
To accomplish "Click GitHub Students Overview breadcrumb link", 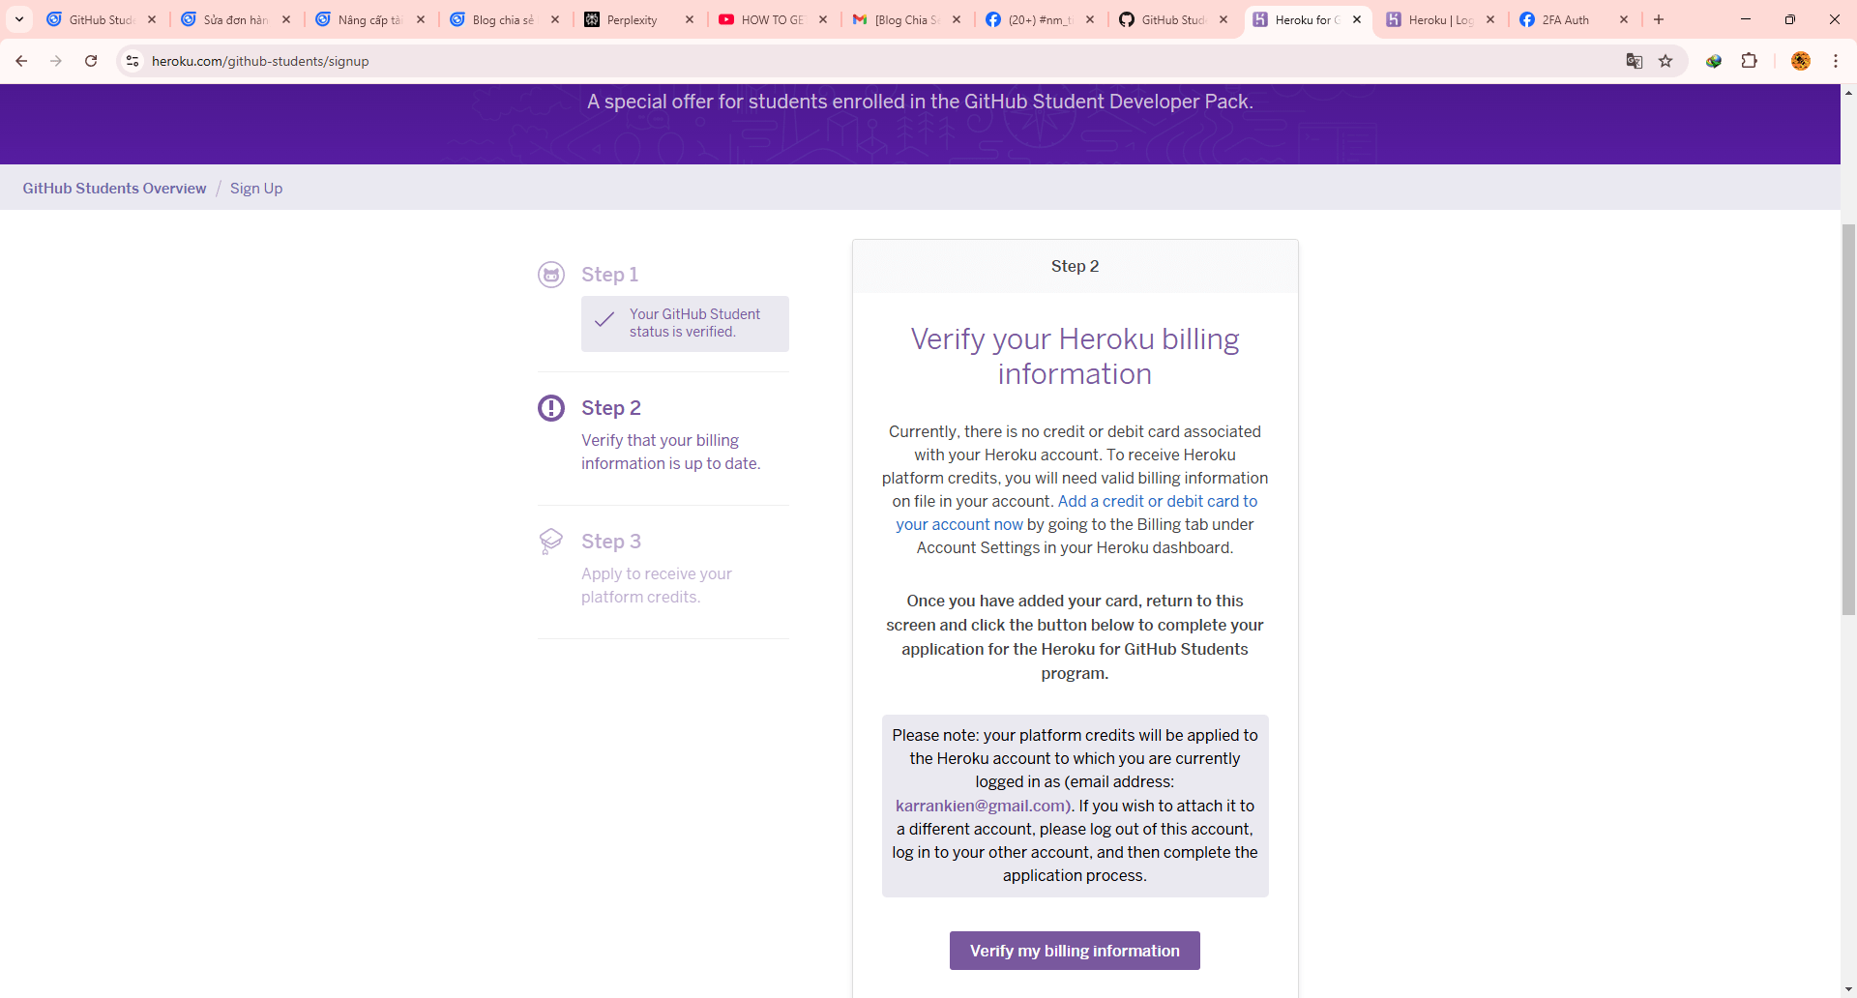I will pos(114,189).
